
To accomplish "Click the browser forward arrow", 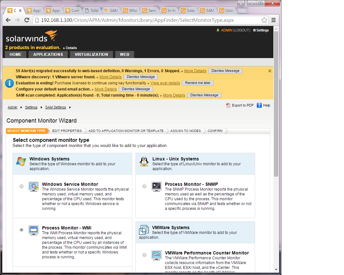I will [17, 20].
